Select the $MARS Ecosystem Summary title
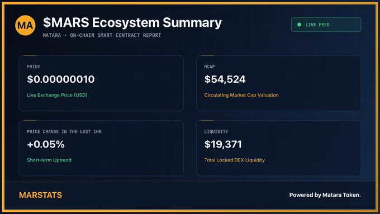The width and height of the screenshot is (380, 214). (x=132, y=22)
